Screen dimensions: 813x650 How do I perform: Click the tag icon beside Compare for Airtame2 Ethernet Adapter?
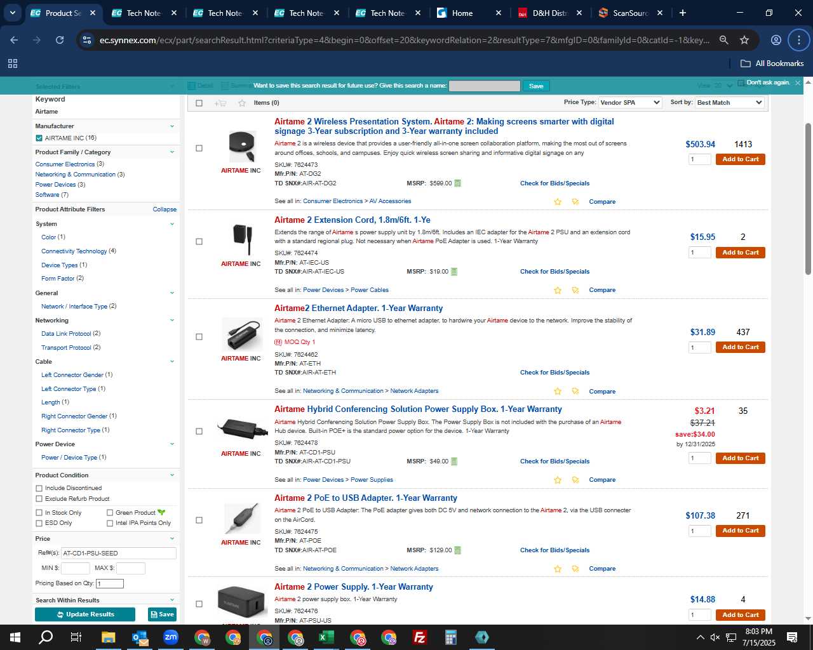pyautogui.click(x=575, y=392)
